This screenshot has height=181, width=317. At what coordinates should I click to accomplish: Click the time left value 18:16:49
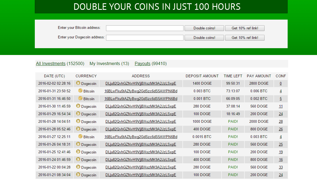pyautogui.click(x=233, y=114)
